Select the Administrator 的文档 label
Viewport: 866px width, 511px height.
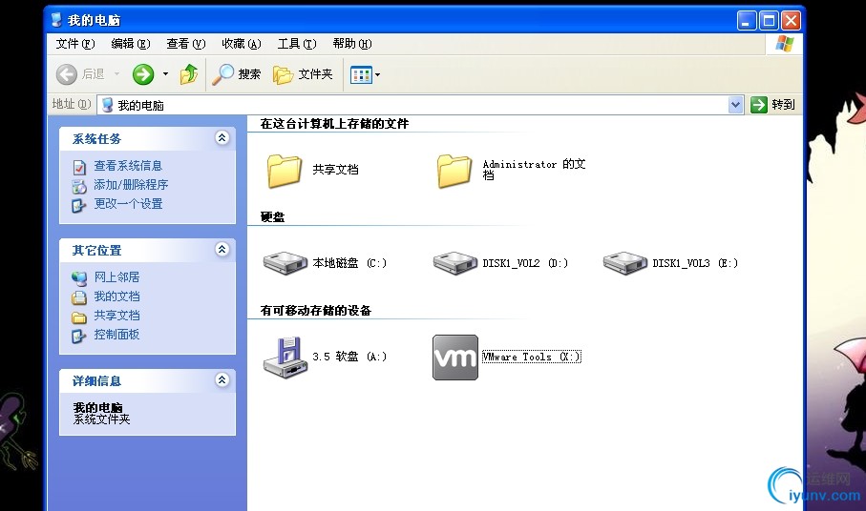pyautogui.click(x=534, y=170)
